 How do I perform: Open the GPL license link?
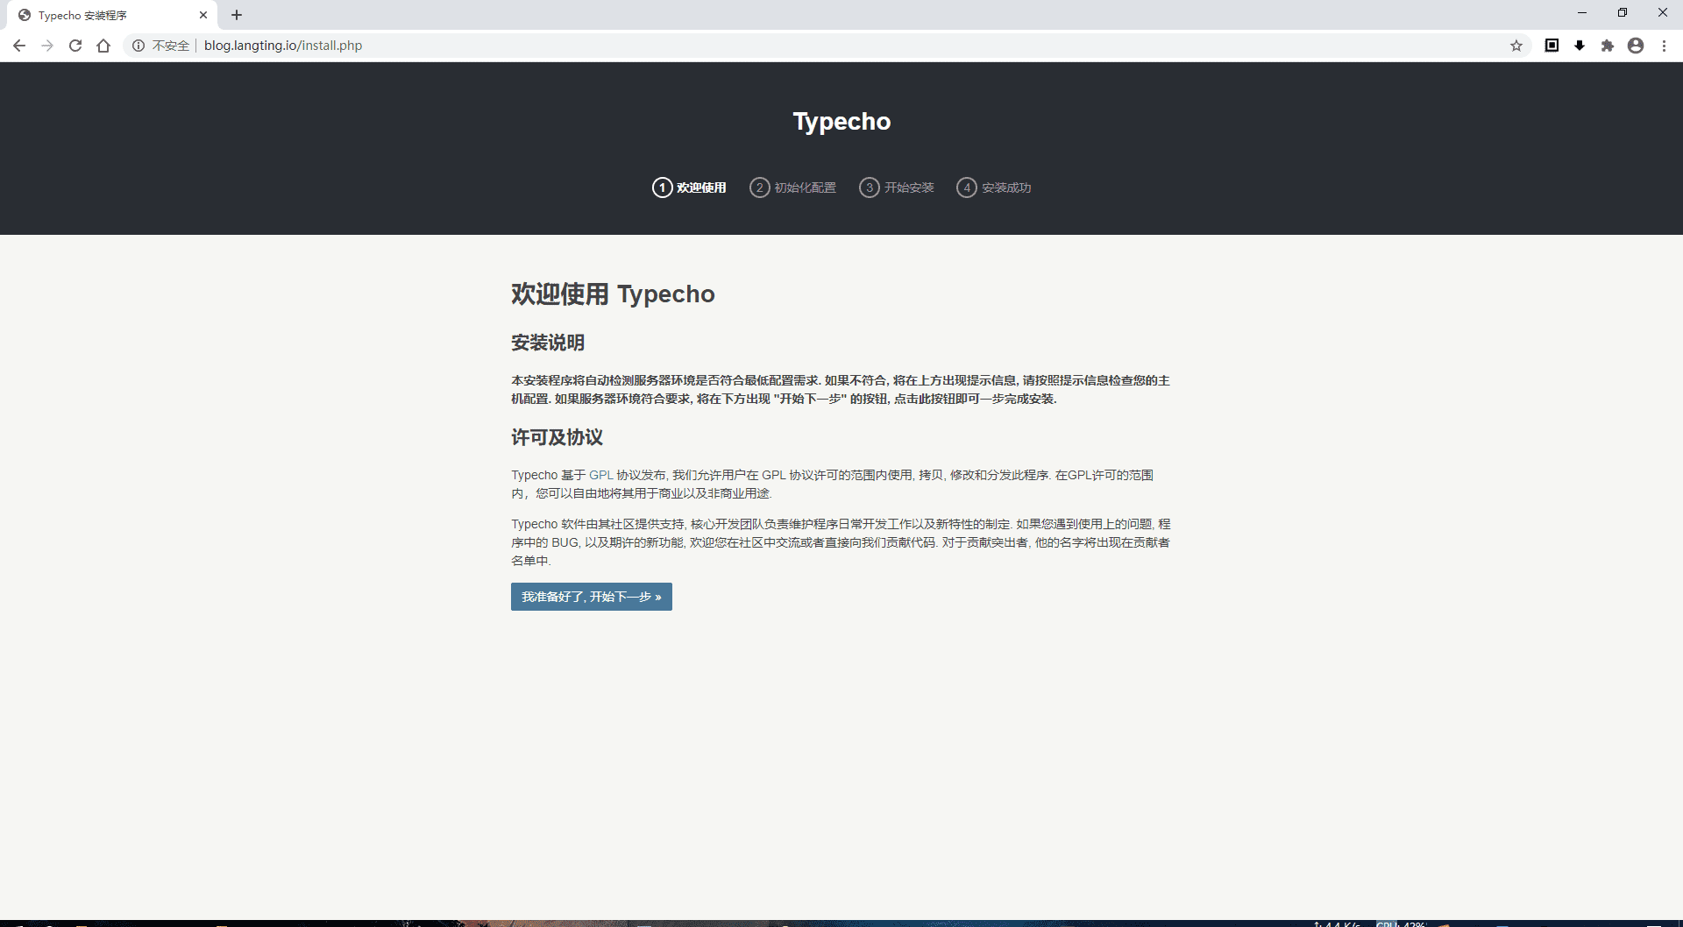tap(600, 475)
